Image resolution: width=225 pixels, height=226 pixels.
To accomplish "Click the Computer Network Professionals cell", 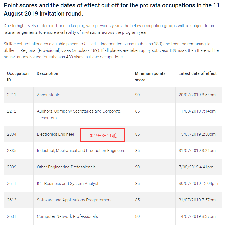I will click(x=67, y=216).
